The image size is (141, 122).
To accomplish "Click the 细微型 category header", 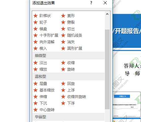I will tap(68, 56).
